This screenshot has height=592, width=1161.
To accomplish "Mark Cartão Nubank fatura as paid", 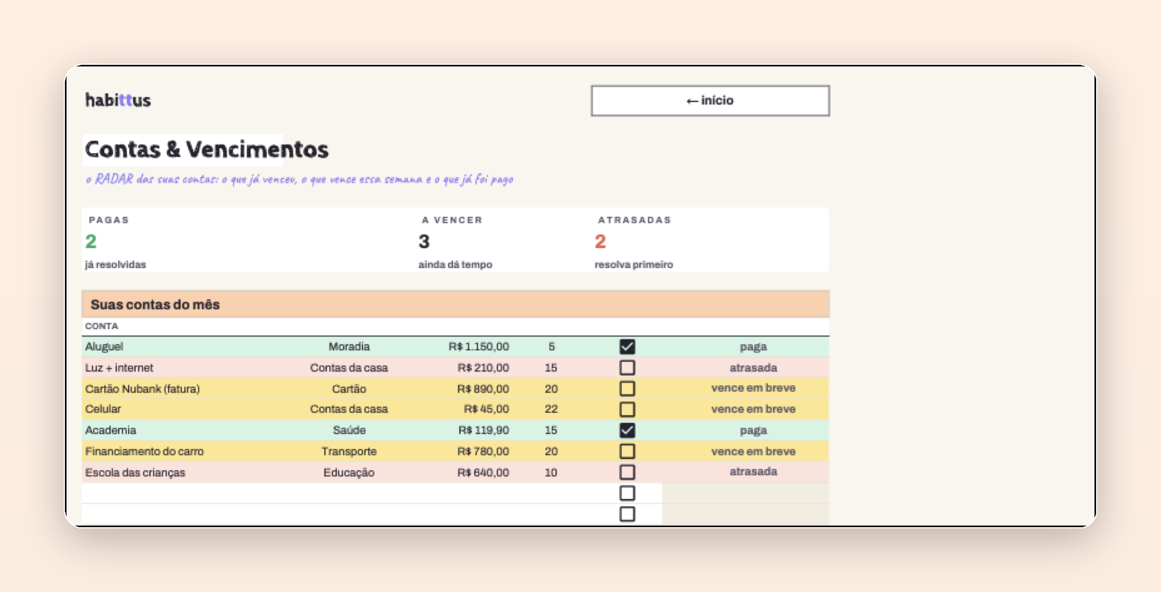I will click(627, 388).
